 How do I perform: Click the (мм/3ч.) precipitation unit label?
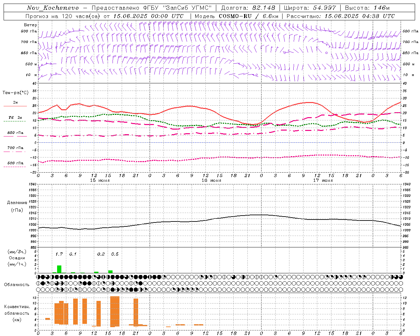(17, 252)
